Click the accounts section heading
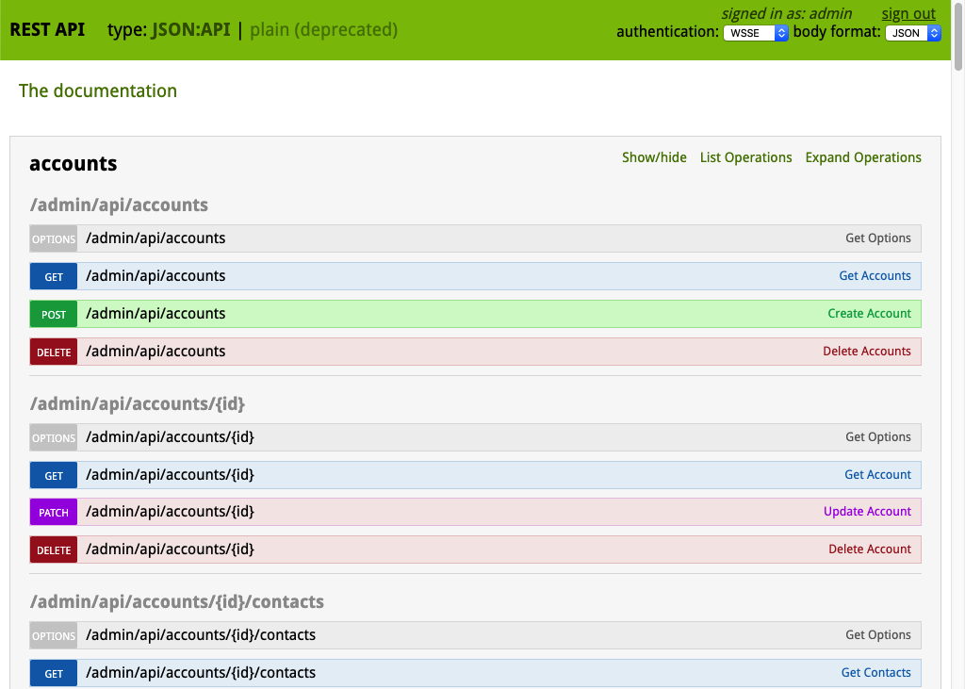965x689 pixels. coord(74,163)
